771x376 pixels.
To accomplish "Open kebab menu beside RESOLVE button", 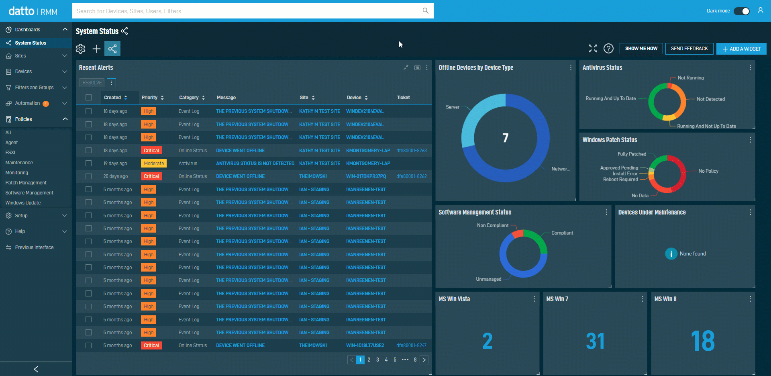I will pos(112,83).
